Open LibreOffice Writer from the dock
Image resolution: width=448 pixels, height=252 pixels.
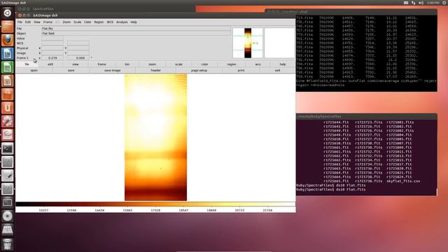tap(8, 53)
